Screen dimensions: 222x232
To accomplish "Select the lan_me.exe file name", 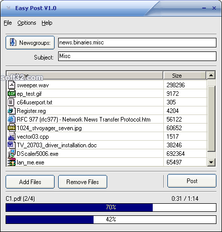I will pyautogui.click(x=30, y=162).
